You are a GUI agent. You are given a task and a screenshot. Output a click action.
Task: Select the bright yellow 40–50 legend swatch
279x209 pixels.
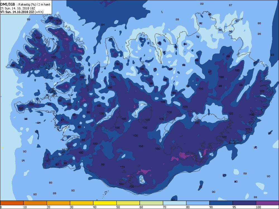[105, 203]
